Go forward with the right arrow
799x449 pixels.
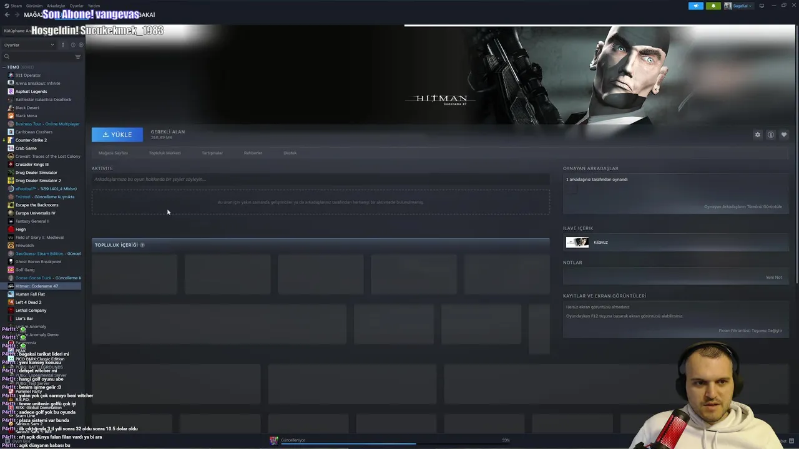(x=17, y=14)
